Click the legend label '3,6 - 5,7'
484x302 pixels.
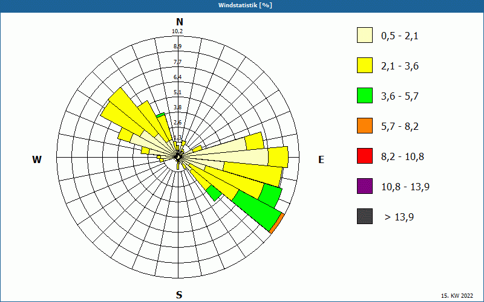tap(400, 97)
